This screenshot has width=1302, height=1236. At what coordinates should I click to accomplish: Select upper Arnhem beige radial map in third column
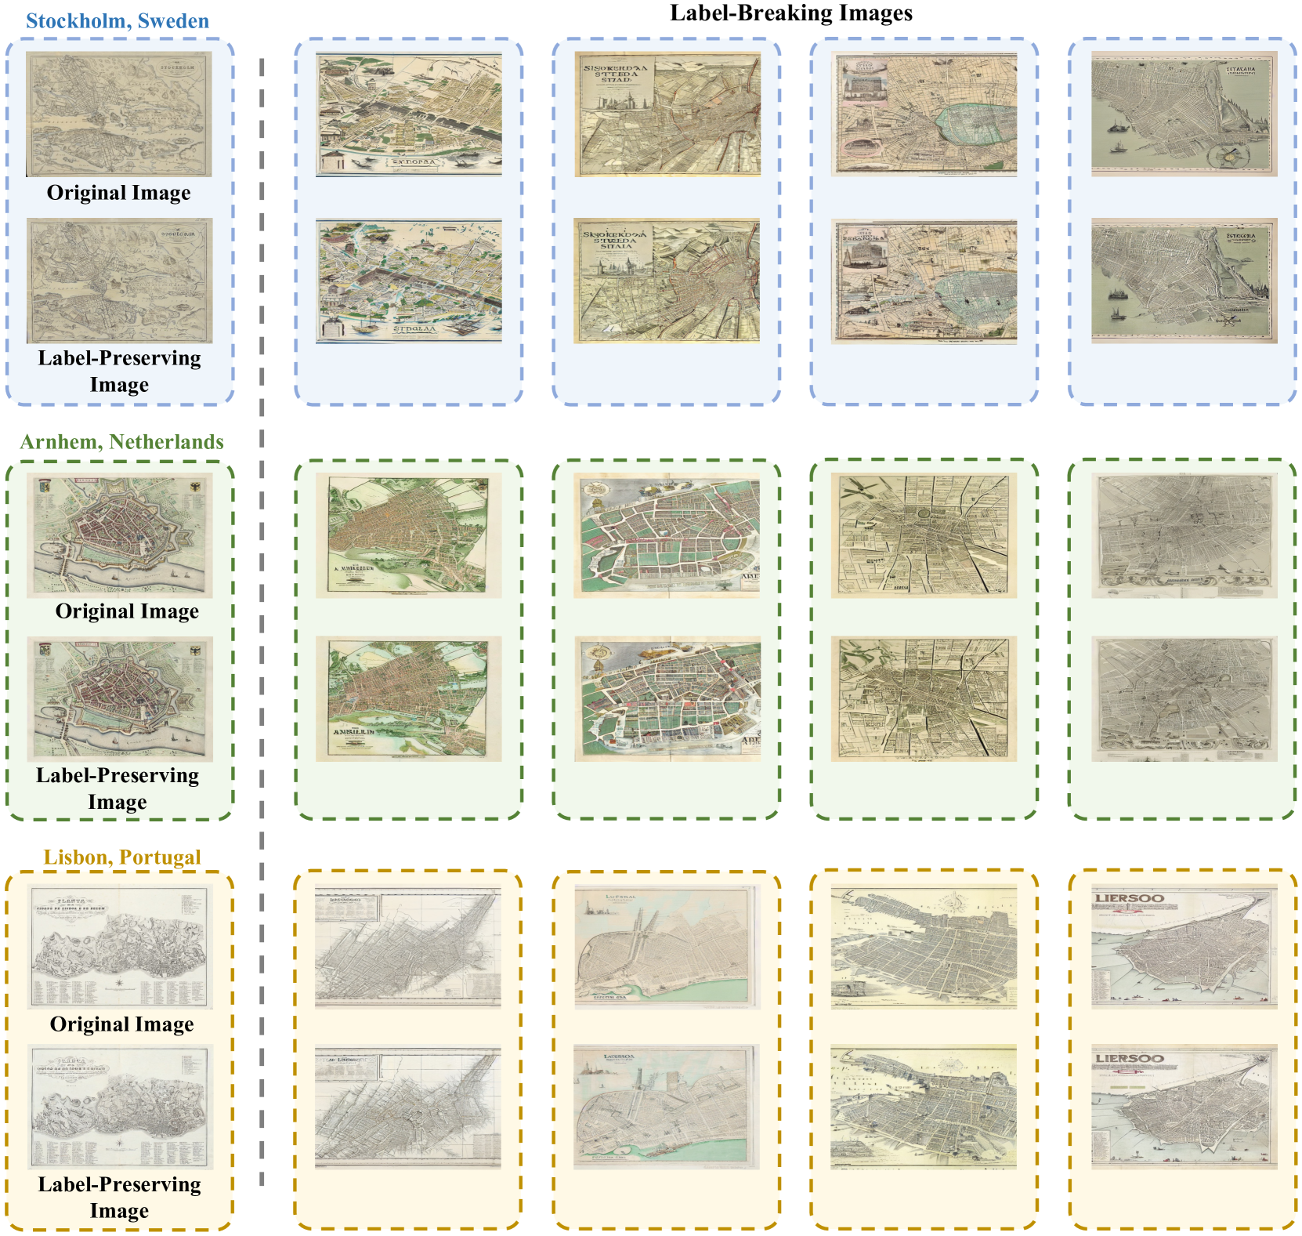pyautogui.click(x=924, y=535)
